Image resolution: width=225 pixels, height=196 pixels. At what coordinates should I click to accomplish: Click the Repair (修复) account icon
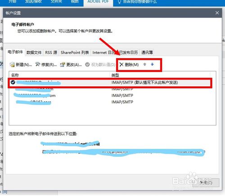tap(37, 64)
